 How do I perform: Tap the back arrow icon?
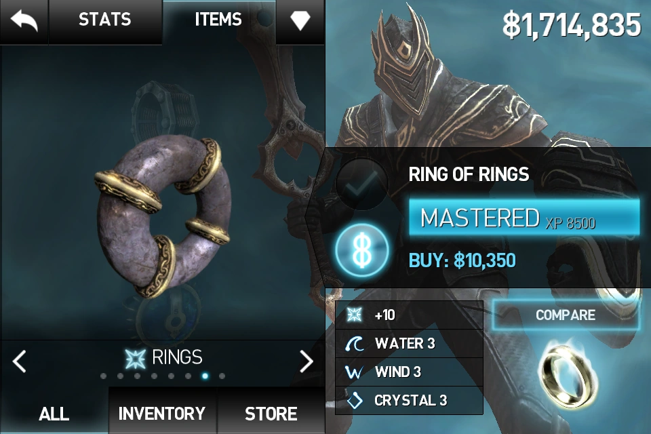[24, 20]
